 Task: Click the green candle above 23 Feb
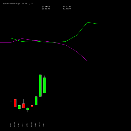(36, 101)
